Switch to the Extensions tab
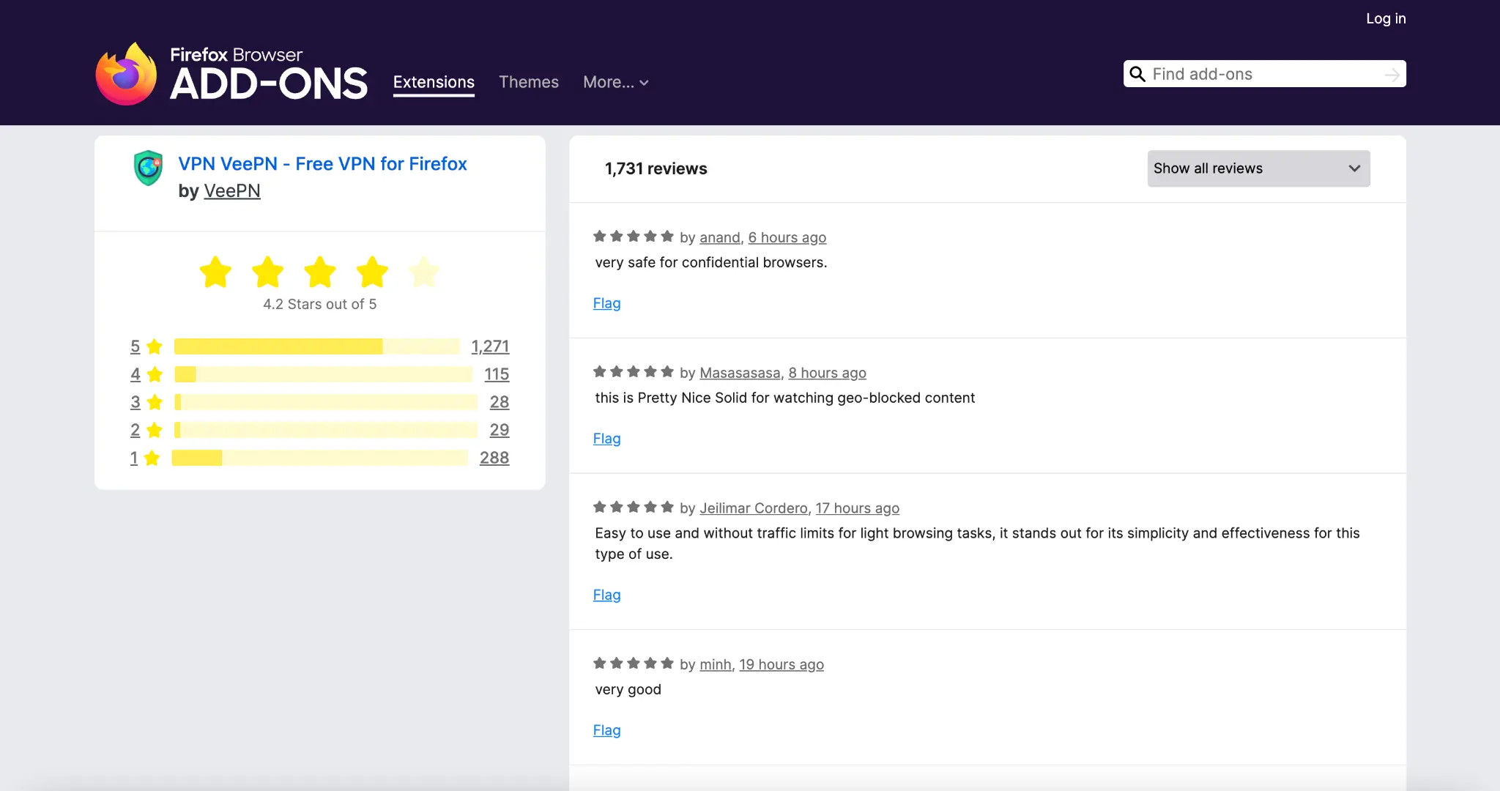The image size is (1500, 791). pyautogui.click(x=434, y=82)
